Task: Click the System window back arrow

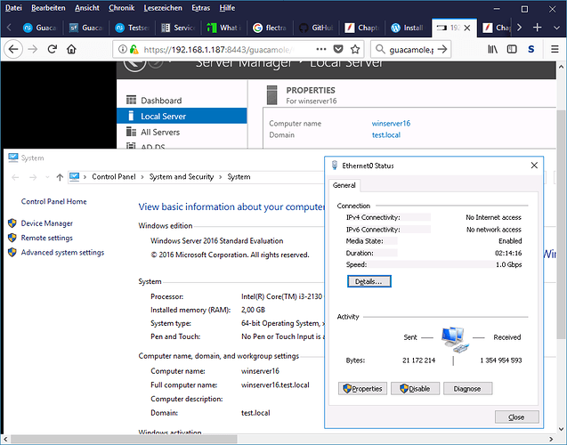Action: [15, 177]
